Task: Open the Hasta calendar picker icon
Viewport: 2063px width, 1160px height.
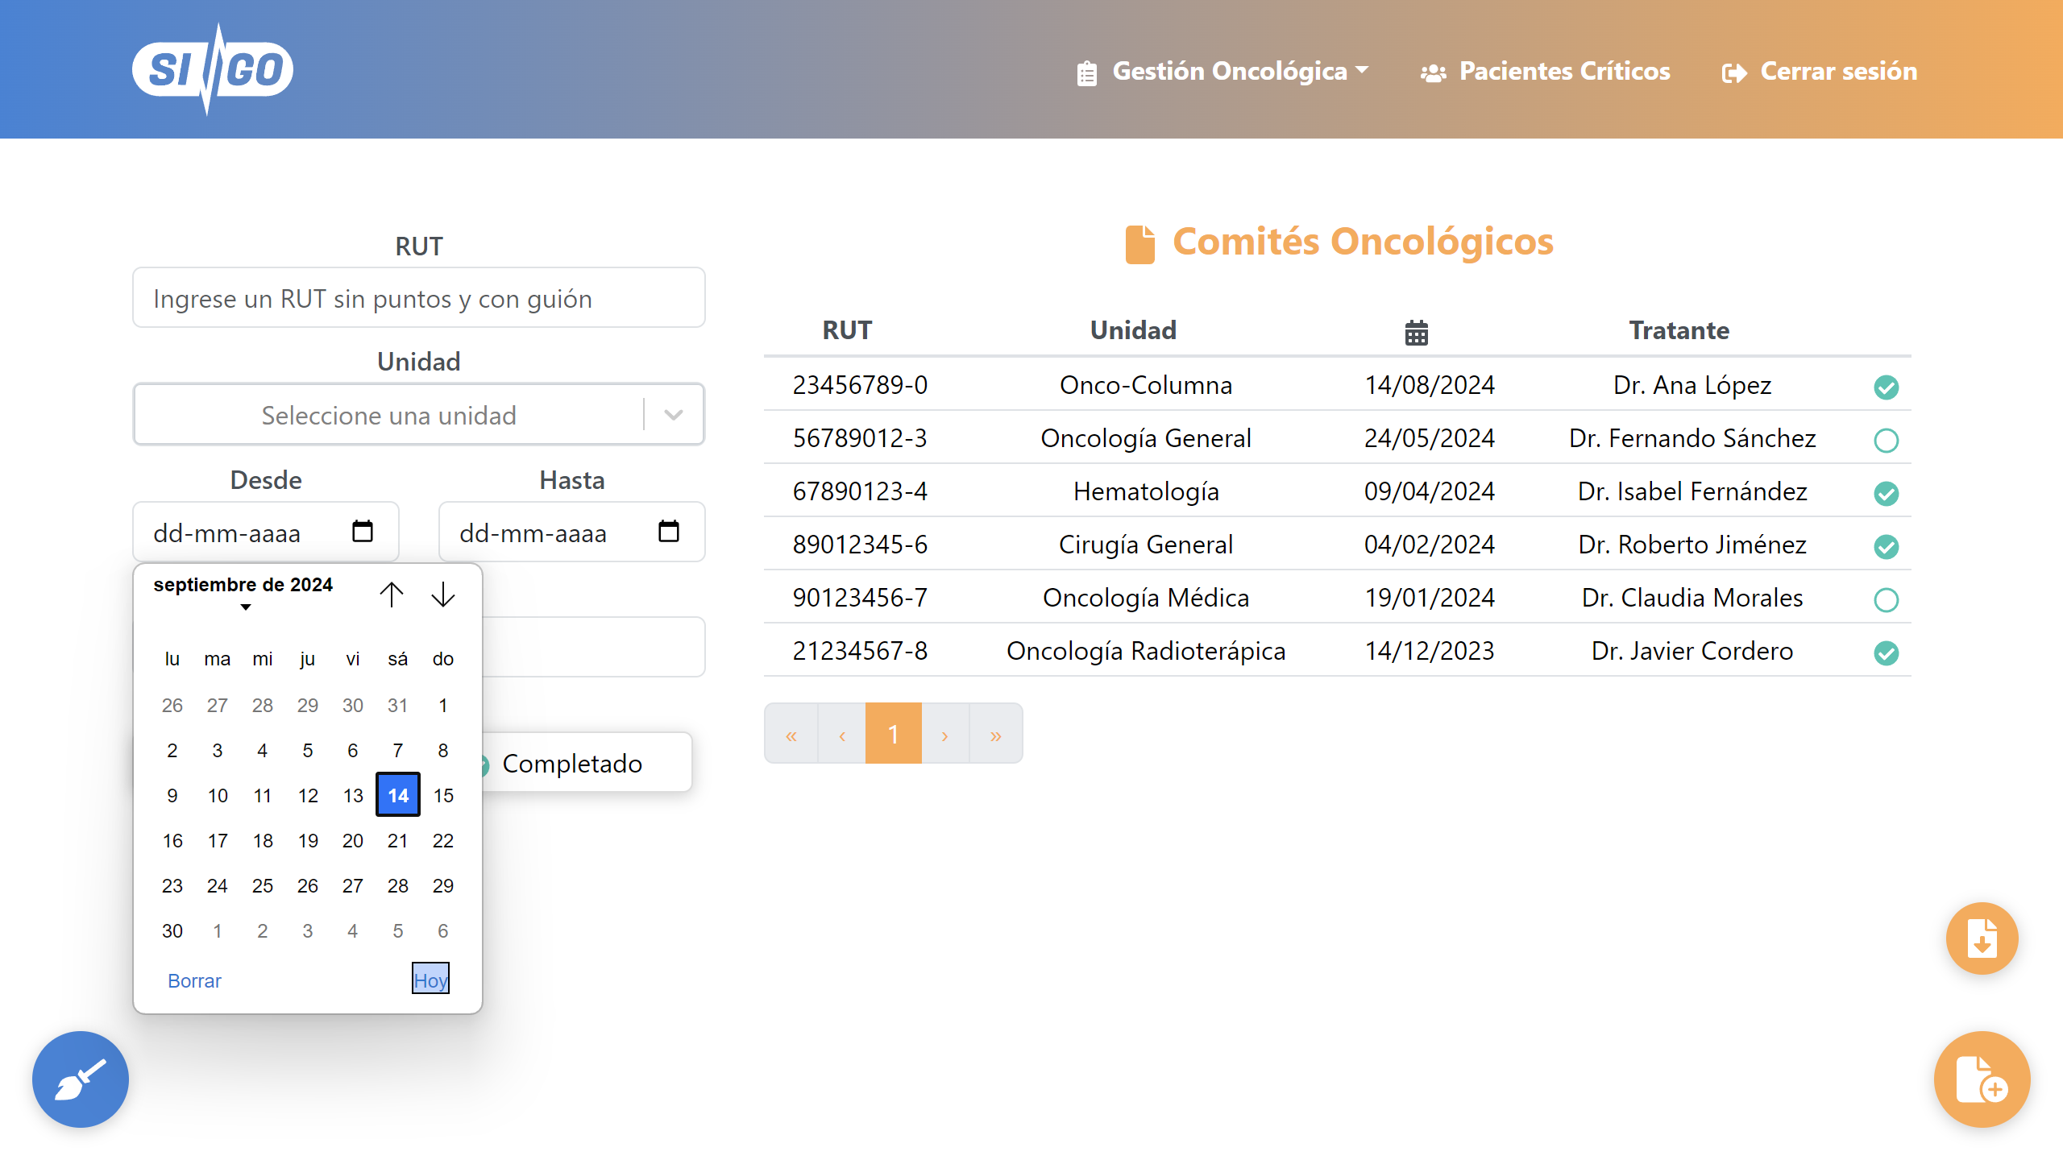Action: click(669, 532)
